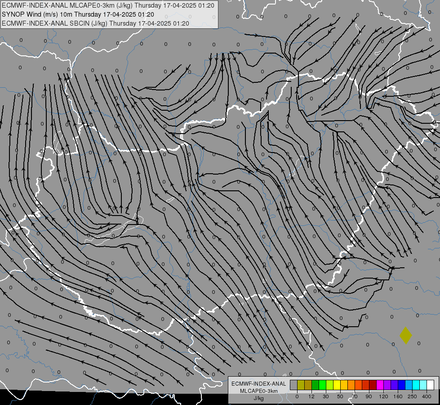Click the legend scale value 120

pos(383,396)
